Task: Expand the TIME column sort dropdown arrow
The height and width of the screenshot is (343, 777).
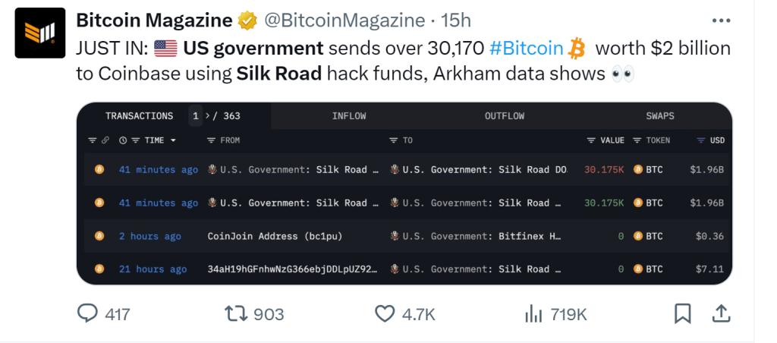Action: 173,140
